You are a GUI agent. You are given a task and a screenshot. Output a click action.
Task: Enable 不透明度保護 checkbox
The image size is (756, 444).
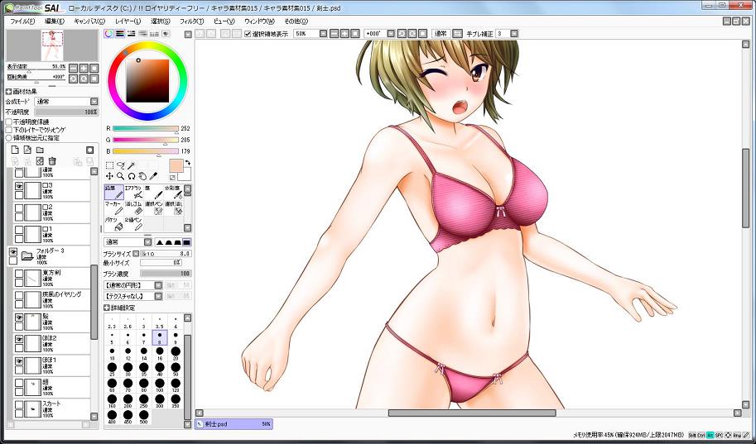tap(9, 122)
